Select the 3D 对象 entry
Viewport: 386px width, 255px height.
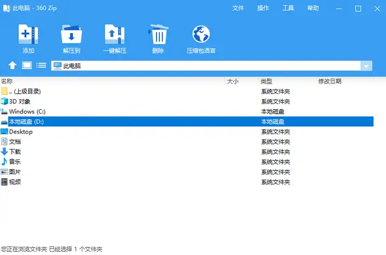point(20,101)
